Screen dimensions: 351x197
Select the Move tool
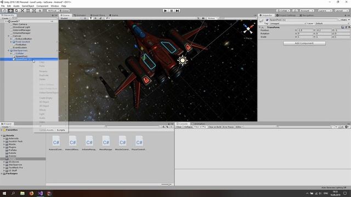tap(10, 11)
